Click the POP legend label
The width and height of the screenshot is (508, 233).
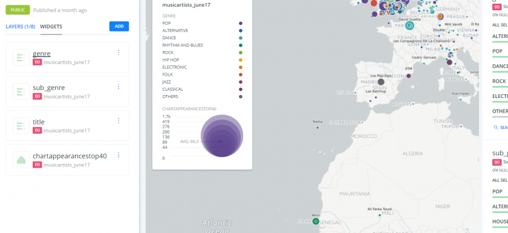click(x=166, y=24)
